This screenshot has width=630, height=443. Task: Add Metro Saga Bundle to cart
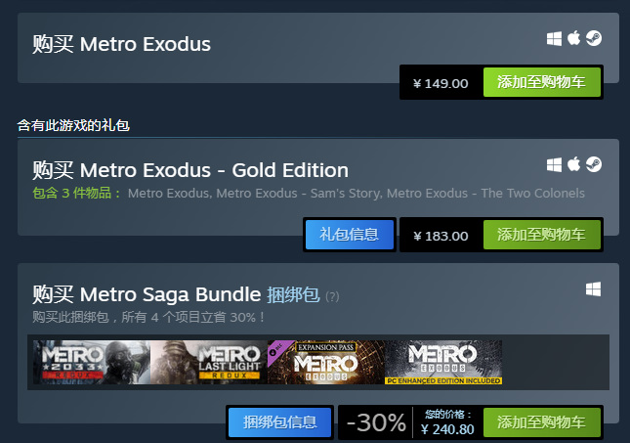pyautogui.click(x=541, y=422)
